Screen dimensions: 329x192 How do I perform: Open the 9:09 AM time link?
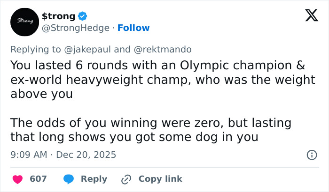coord(28,155)
